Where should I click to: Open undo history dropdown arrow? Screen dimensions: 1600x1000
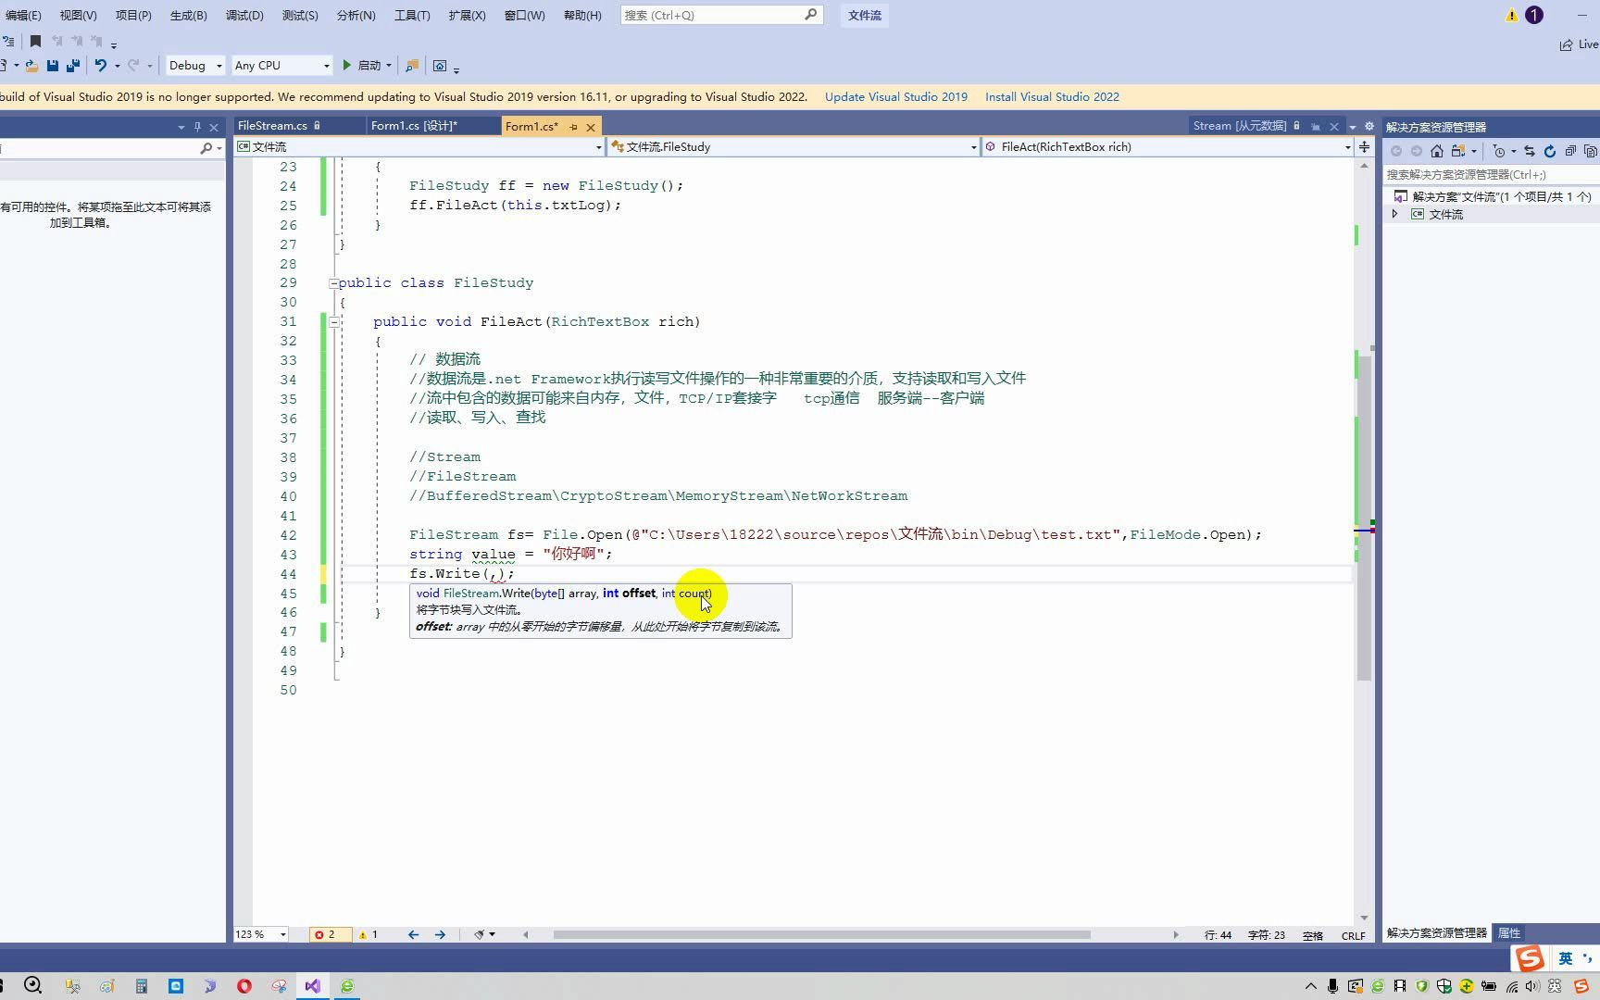click(117, 66)
